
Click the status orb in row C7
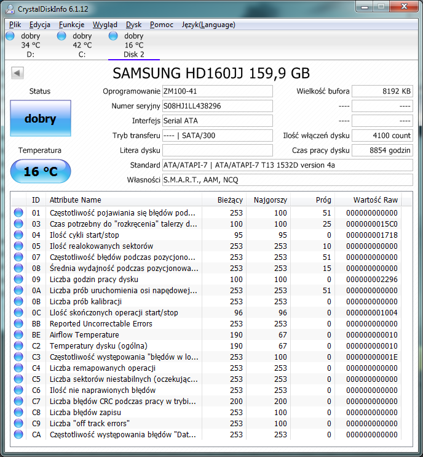point(18,401)
